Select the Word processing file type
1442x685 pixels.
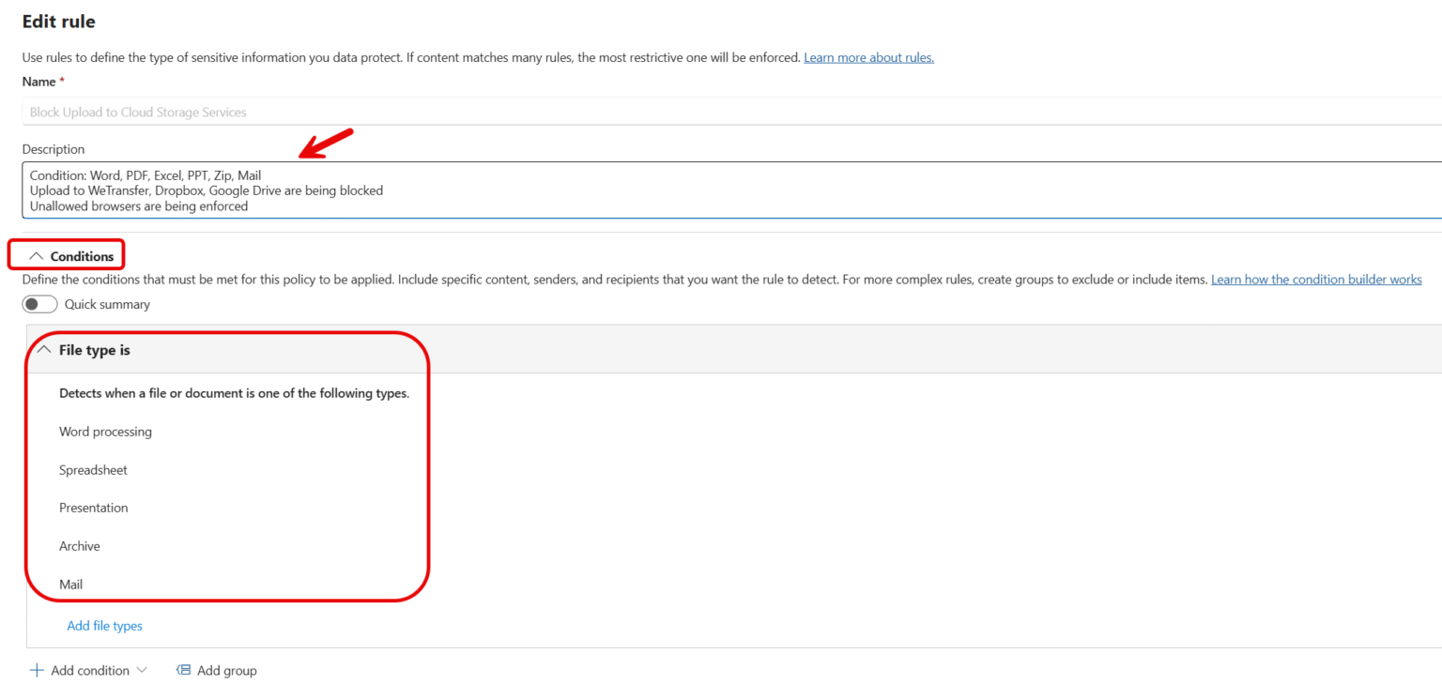[x=105, y=432]
